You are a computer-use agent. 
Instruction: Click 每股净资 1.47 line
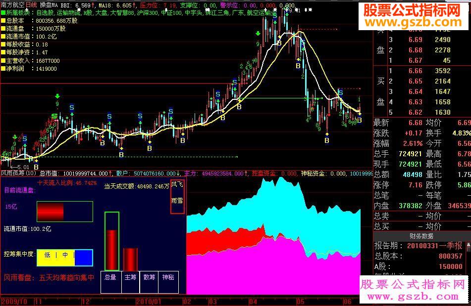[x=24, y=52]
